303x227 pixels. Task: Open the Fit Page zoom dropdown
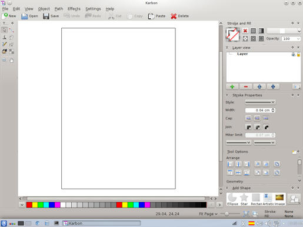tap(208, 214)
